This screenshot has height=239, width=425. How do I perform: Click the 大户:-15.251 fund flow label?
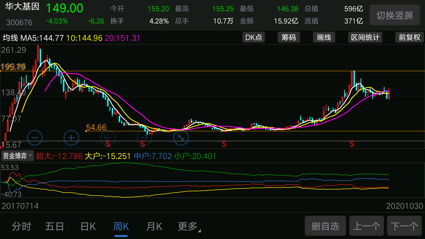pyautogui.click(x=108, y=156)
